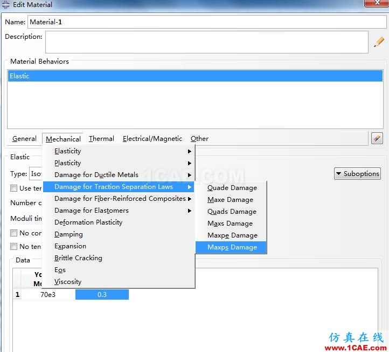Close the Edit Material dialog
This screenshot has width=389, height=352.
coord(377,3)
